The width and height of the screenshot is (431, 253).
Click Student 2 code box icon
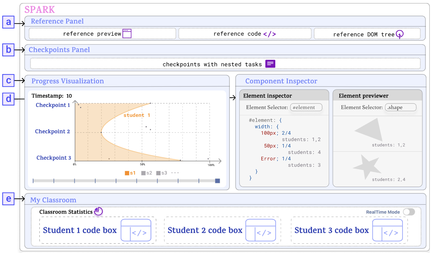[x=261, y=230]
